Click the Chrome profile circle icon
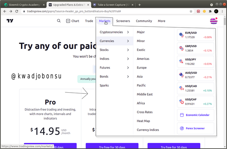This screenshot has height=149, width=227. (x=216, y=11)
